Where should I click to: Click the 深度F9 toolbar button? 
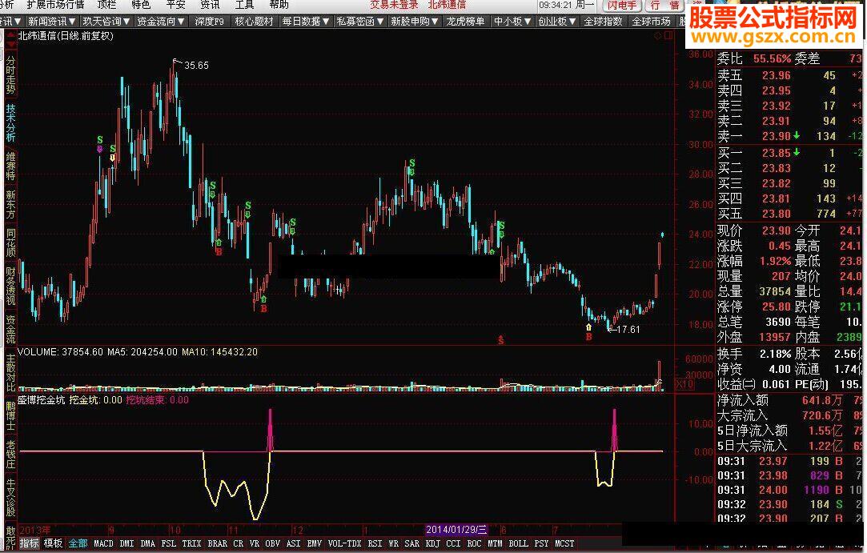209,22
